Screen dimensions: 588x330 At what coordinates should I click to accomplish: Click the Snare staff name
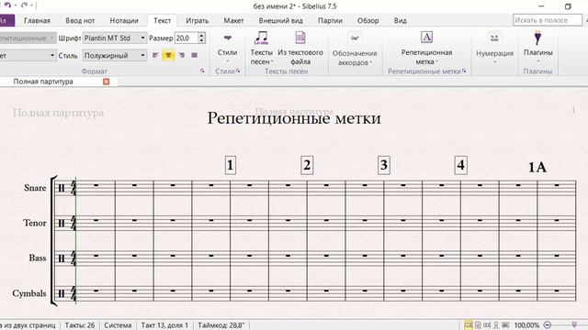(35, 188)
